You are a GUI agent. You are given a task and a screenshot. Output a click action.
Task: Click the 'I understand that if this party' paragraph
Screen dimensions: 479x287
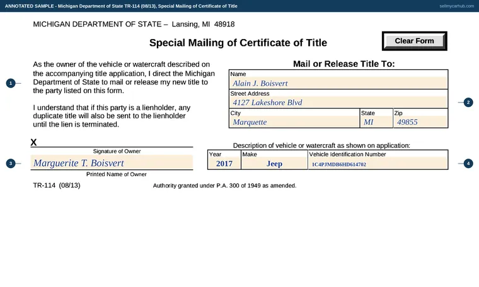[112, 116]
